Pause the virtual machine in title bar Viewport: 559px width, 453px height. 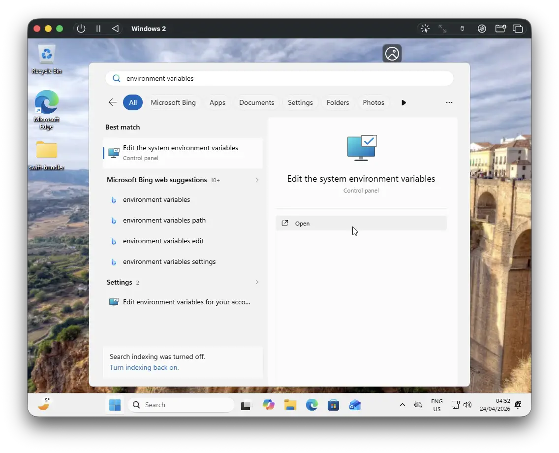point(98,29)
